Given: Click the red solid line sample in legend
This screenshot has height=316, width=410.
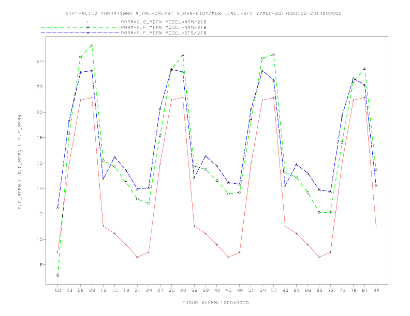Looking at the screenshot, I should (80, 22).
